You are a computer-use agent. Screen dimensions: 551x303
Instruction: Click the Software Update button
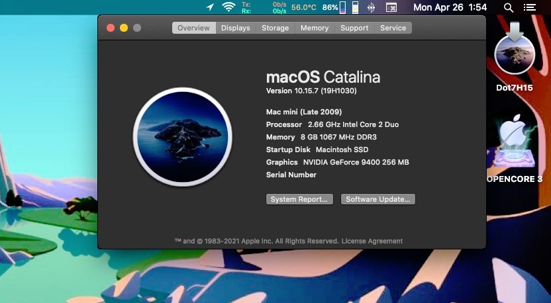377,199
